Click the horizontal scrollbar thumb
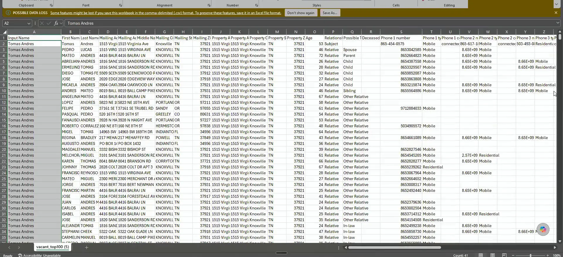 click(x=394, y=248)
